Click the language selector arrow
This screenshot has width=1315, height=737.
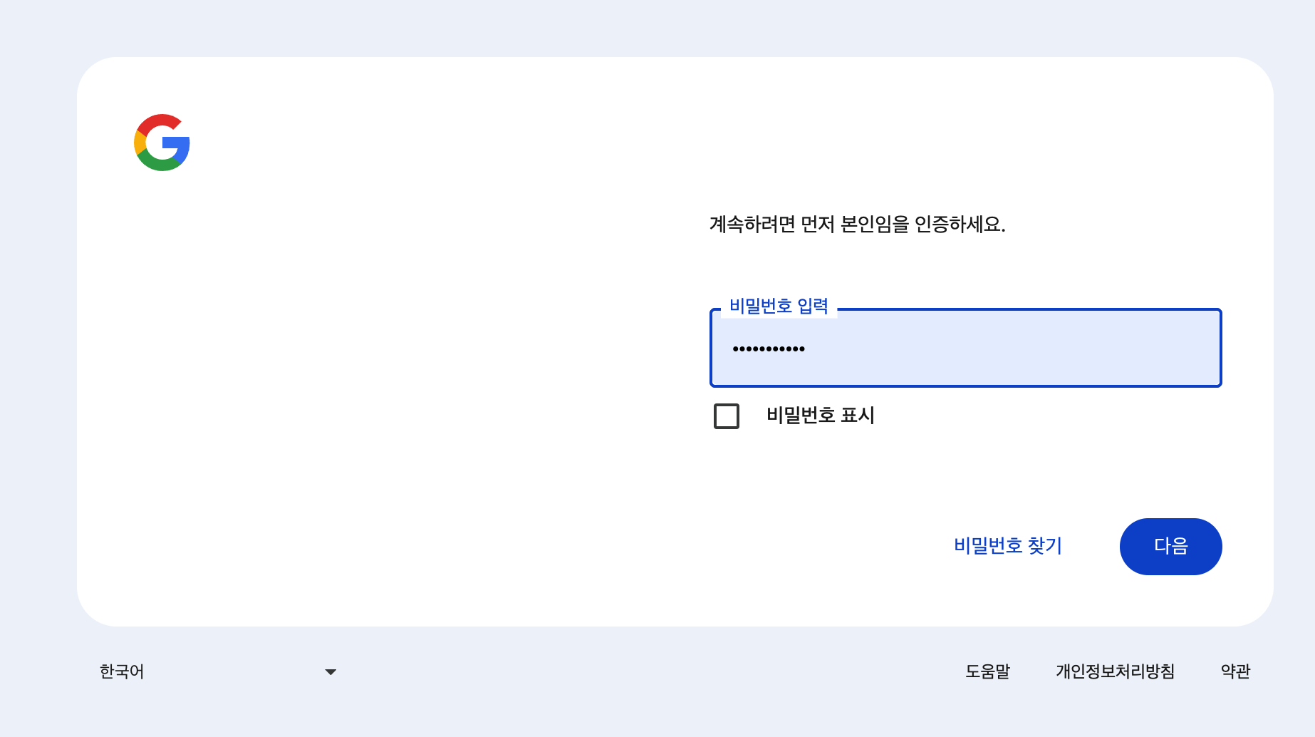click(x=330, y=671)
